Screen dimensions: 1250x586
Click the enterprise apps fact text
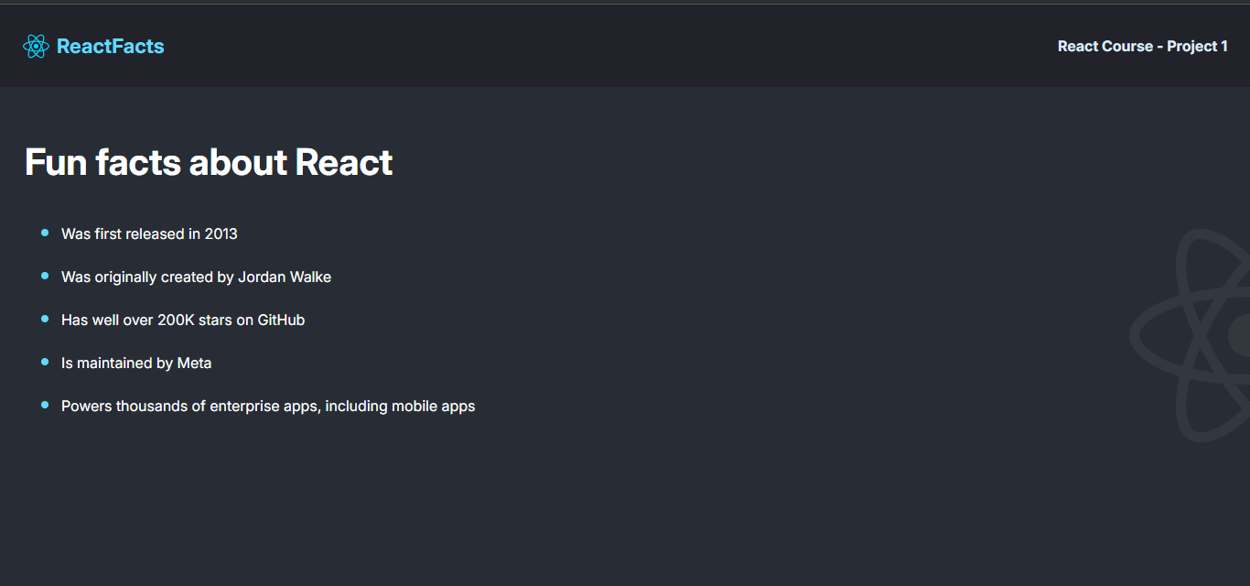pos(267,406)
